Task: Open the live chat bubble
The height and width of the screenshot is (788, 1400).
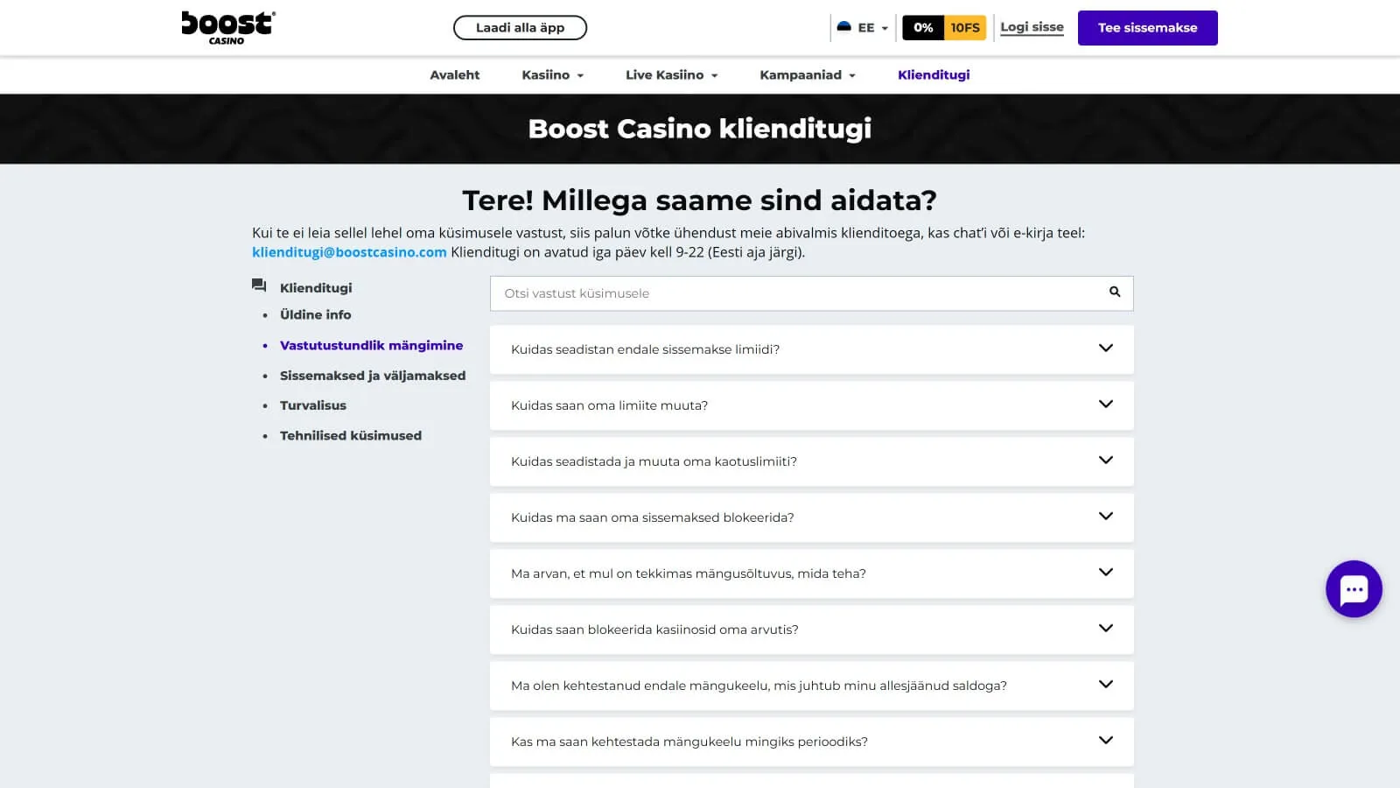Action: (x=1354, y=589)
